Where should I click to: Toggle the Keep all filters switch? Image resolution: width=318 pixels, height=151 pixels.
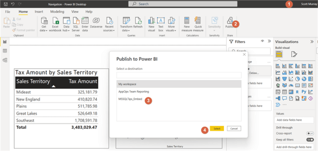pos(310,140)
